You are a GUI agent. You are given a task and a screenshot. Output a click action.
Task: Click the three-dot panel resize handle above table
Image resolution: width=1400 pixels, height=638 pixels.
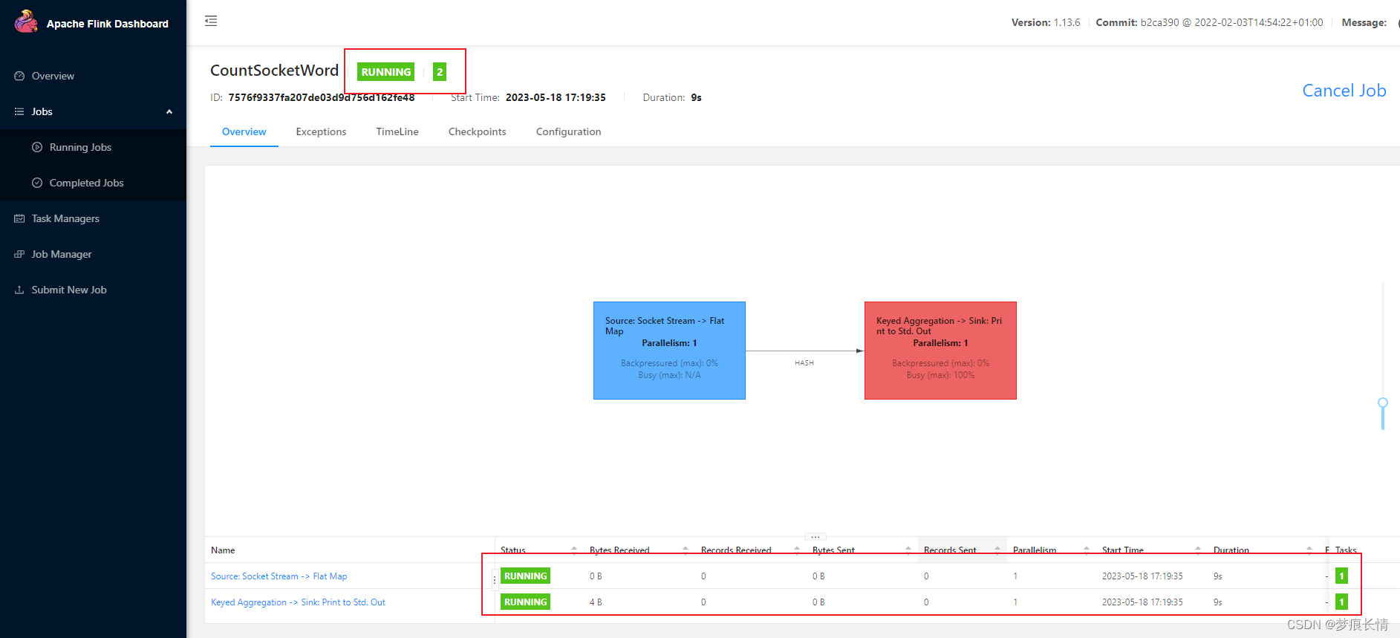[815, 536]
